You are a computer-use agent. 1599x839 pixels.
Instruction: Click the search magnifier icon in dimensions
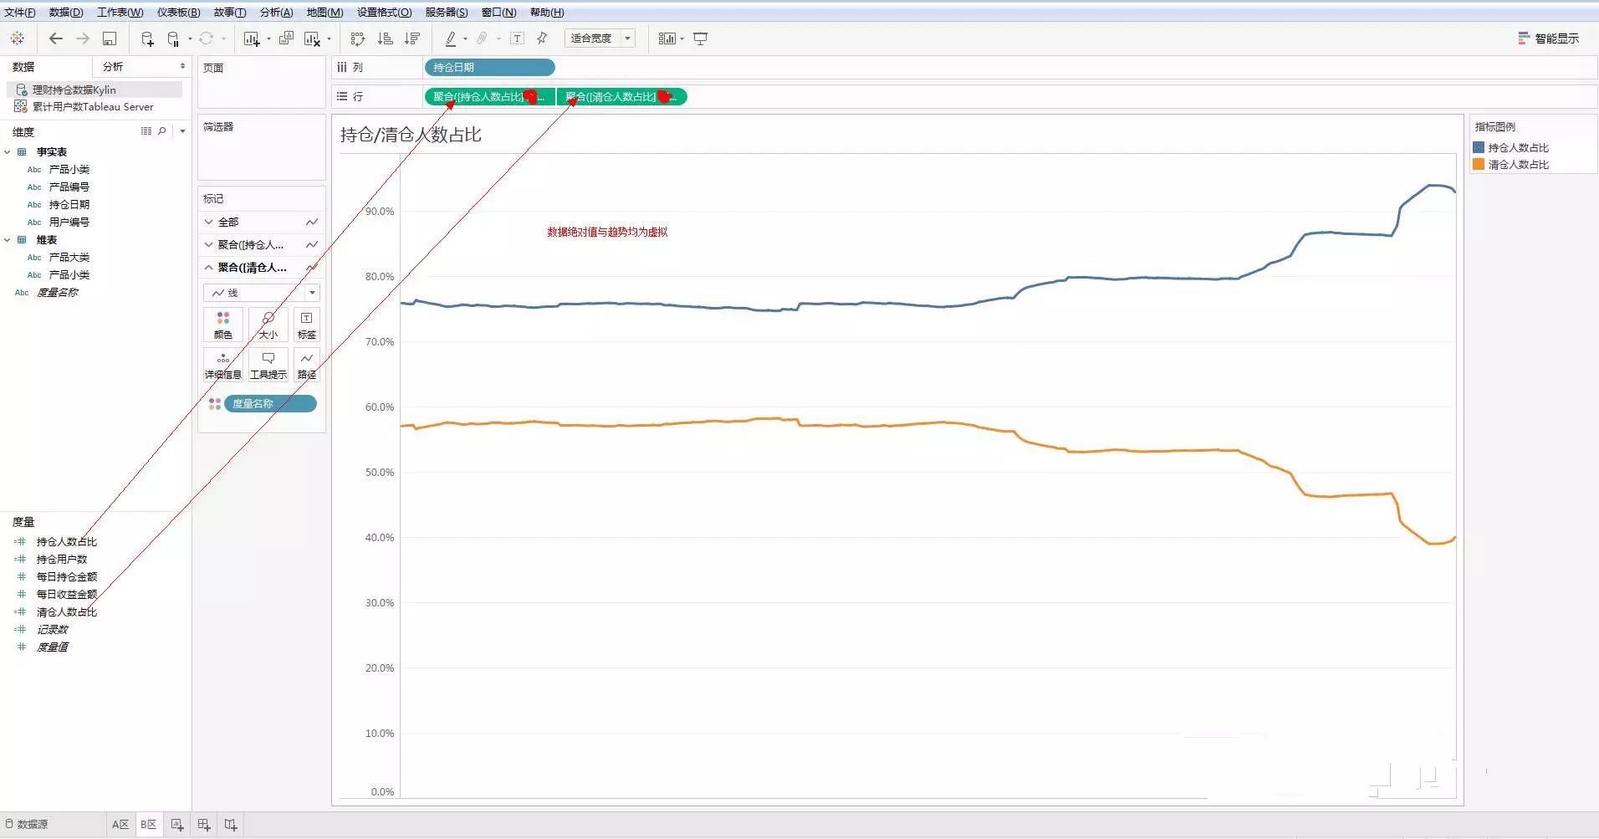[x=162, y=131]
